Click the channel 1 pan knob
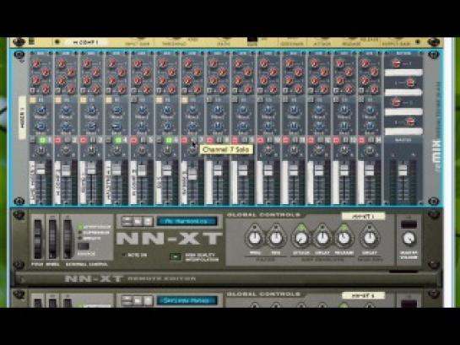This screenshot has width=460, height=345. pos(41,151)
